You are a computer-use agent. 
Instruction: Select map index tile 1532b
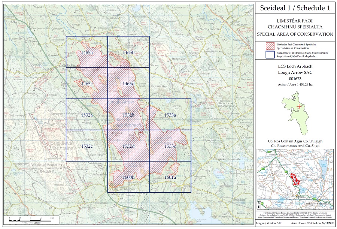click(x=128, y=114)
